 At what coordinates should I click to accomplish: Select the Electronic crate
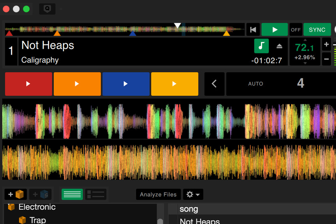(37, 207)
